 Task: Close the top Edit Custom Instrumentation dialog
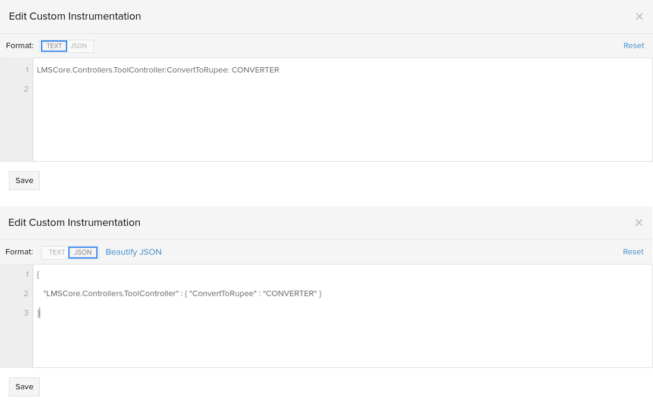coord(639,16)
